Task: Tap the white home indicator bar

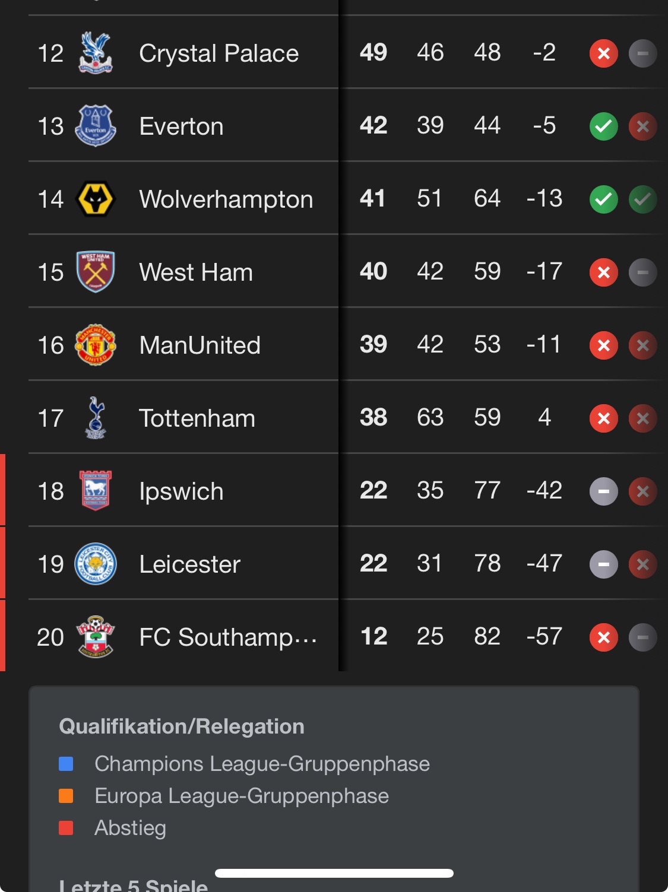Action: coord(334,873)
